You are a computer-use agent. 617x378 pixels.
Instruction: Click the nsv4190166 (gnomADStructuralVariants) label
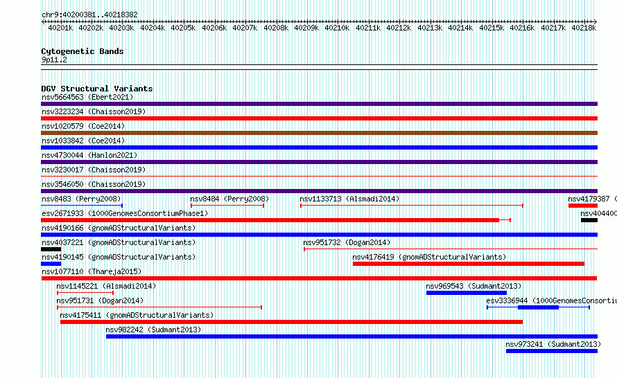(119, 228)
